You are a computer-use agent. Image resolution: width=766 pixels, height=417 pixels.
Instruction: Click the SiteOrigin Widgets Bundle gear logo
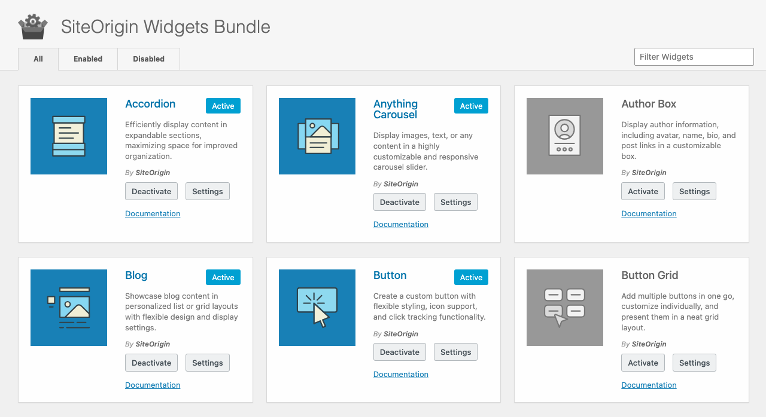33,27
